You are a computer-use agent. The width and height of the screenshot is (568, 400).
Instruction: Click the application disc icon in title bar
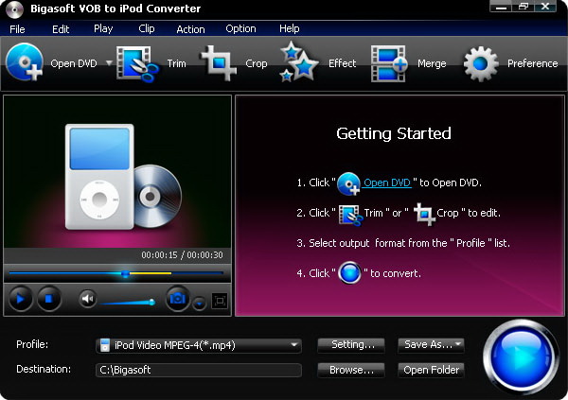[15, 9]
